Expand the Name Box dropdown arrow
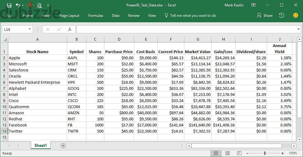Image resolution: width=303 pixels, height=157 pixels. (x=30, y=29)
